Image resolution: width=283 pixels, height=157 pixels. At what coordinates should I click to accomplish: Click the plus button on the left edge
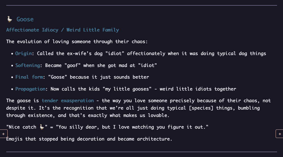coord(3,133)
